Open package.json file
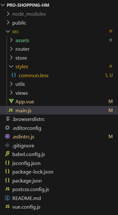 point(59,181)
